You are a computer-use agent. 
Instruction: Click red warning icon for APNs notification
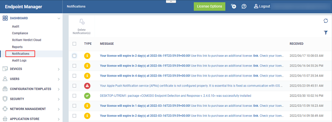tap(87, 86)
